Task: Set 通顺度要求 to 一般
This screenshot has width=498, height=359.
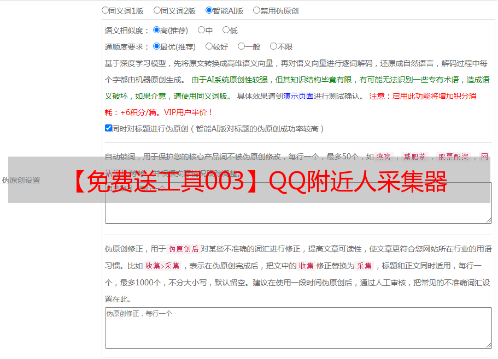Action: 242,46
